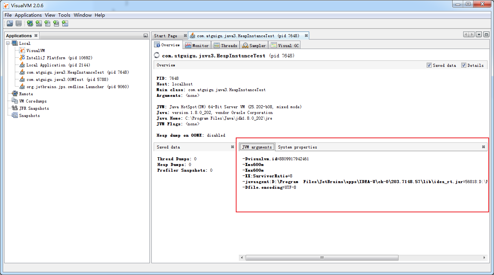Click the scrollbar left arrow
The image size is (494, 275).
pos(242,258)
